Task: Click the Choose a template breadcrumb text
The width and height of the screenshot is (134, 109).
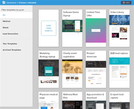Action: coord(27,3)
